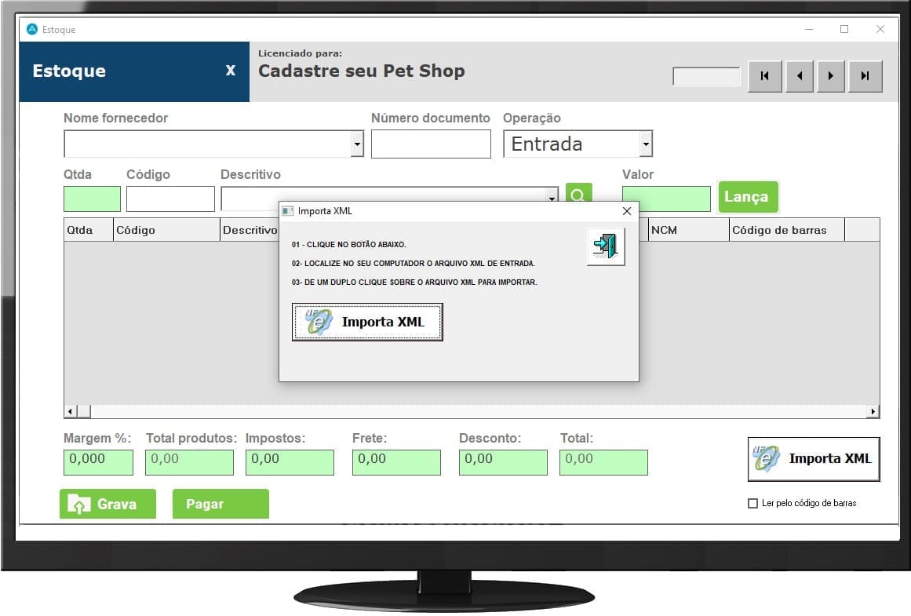Click the 'Código de barras' column header
Viewport: 911px width, 616px height.
point(785,230)
